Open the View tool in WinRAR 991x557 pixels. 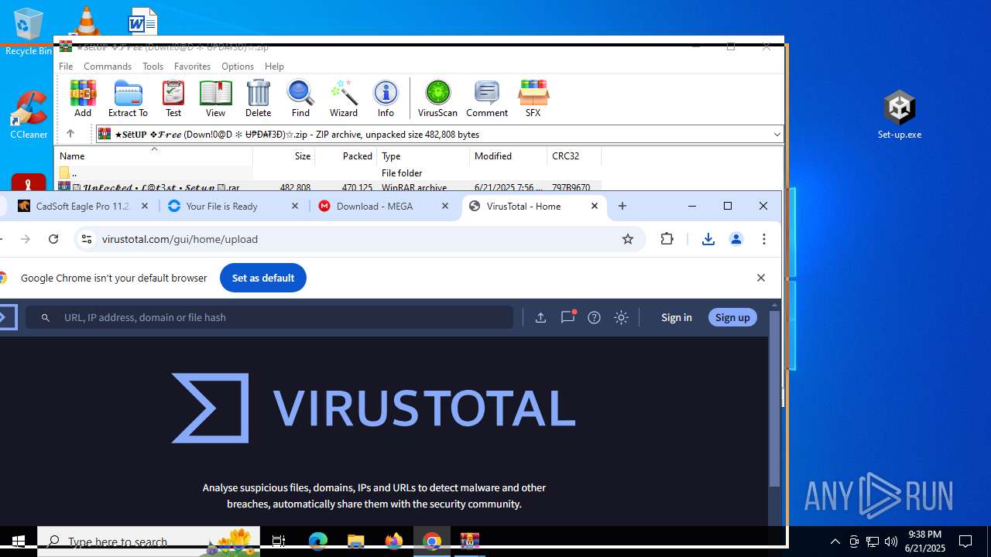215,98
